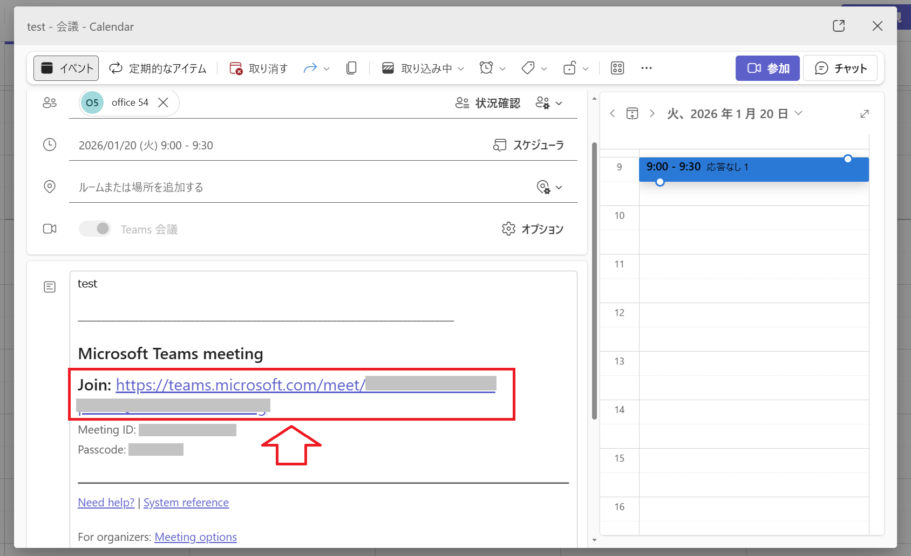Click the copy icon in the toolbar
The height and width of the screenshot is (556, 911).
tap(351, 68)
